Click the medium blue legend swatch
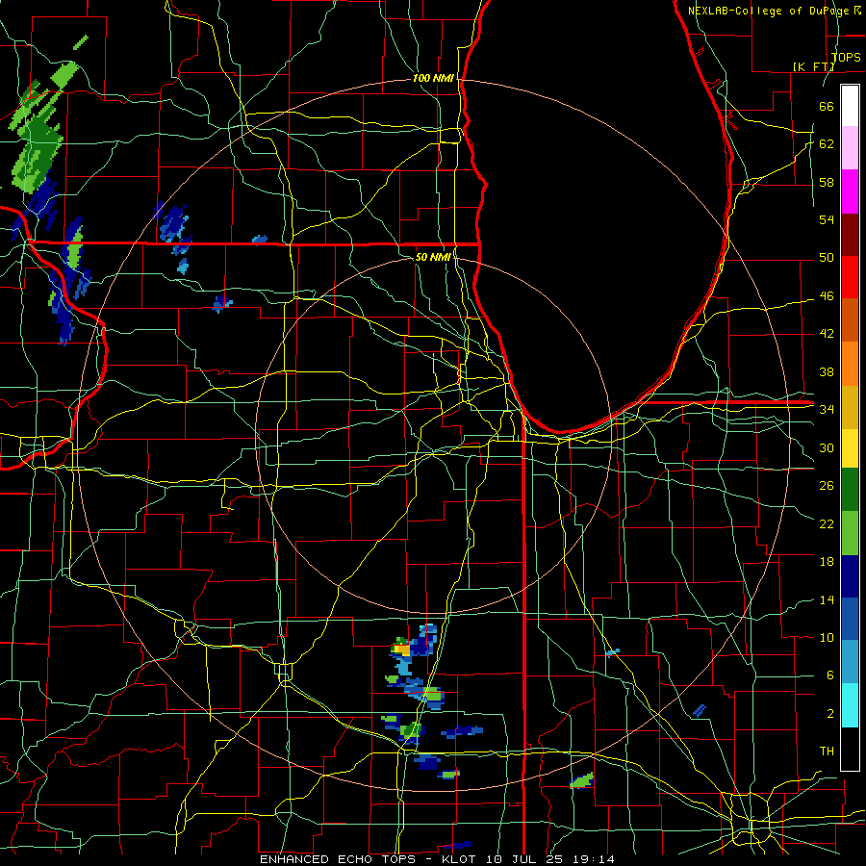 (x=850, y=619)
